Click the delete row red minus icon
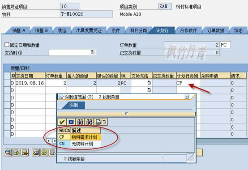 [25, 153]
